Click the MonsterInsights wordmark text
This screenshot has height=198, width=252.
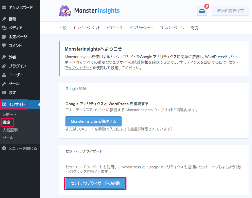pyautogui.click(x=97, y=11)
